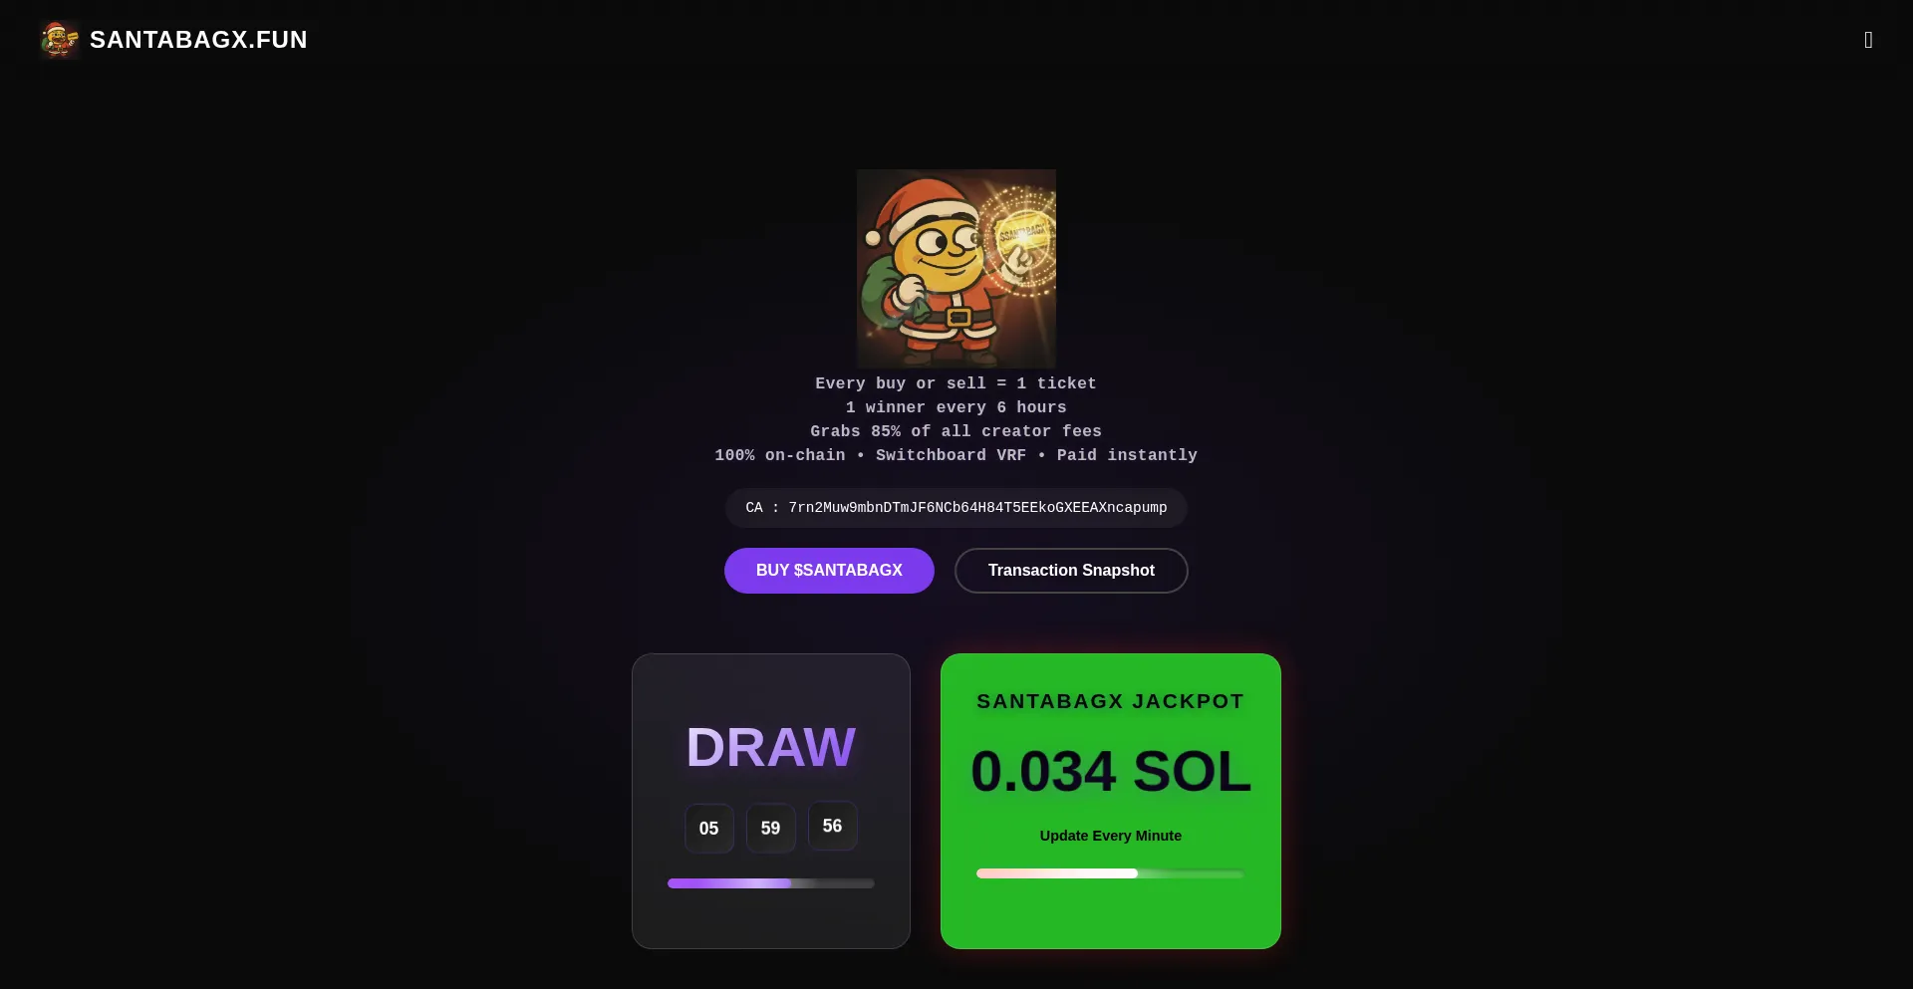
Task: Click the SANTABAGX JACKPOT title
Action: pyautogui.click(x=1111, y=701)
